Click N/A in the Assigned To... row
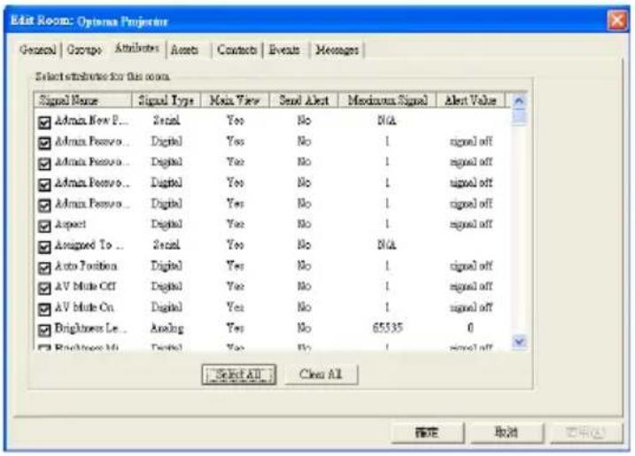The image size is (635, 456). point(387,244)
